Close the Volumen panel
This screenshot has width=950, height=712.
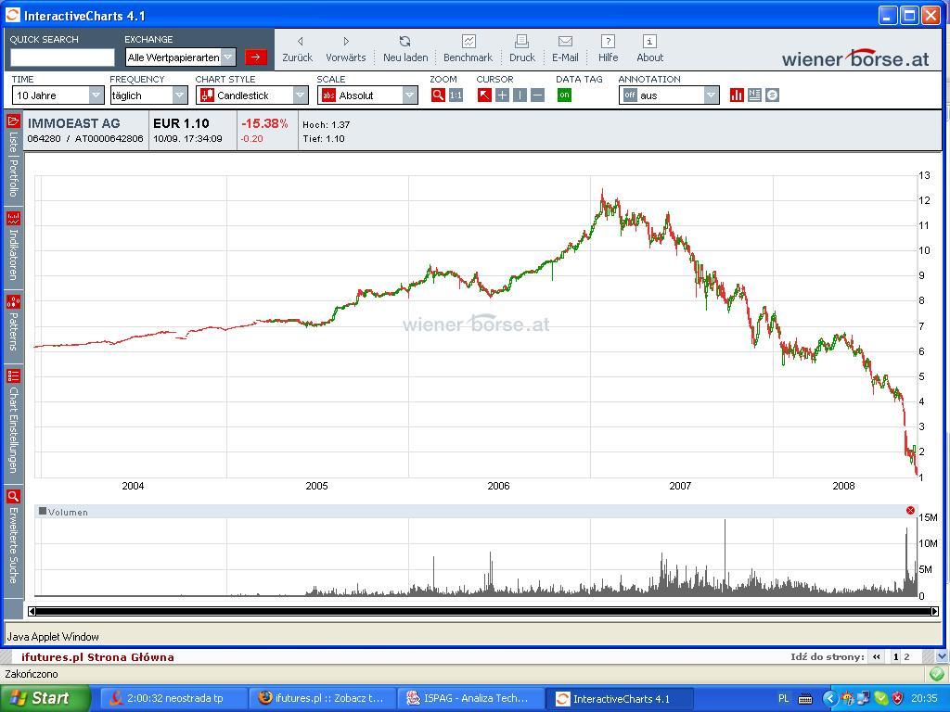point(910,511)
